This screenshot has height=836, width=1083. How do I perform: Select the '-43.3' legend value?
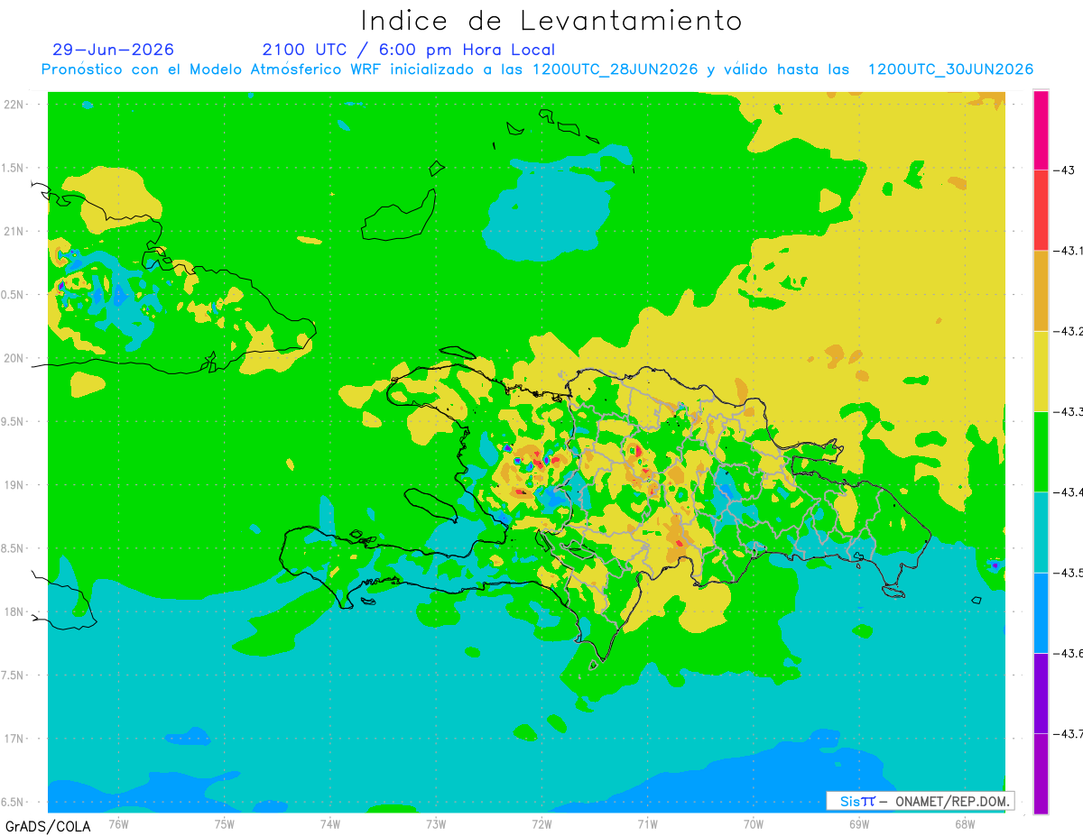point(1068,411)
